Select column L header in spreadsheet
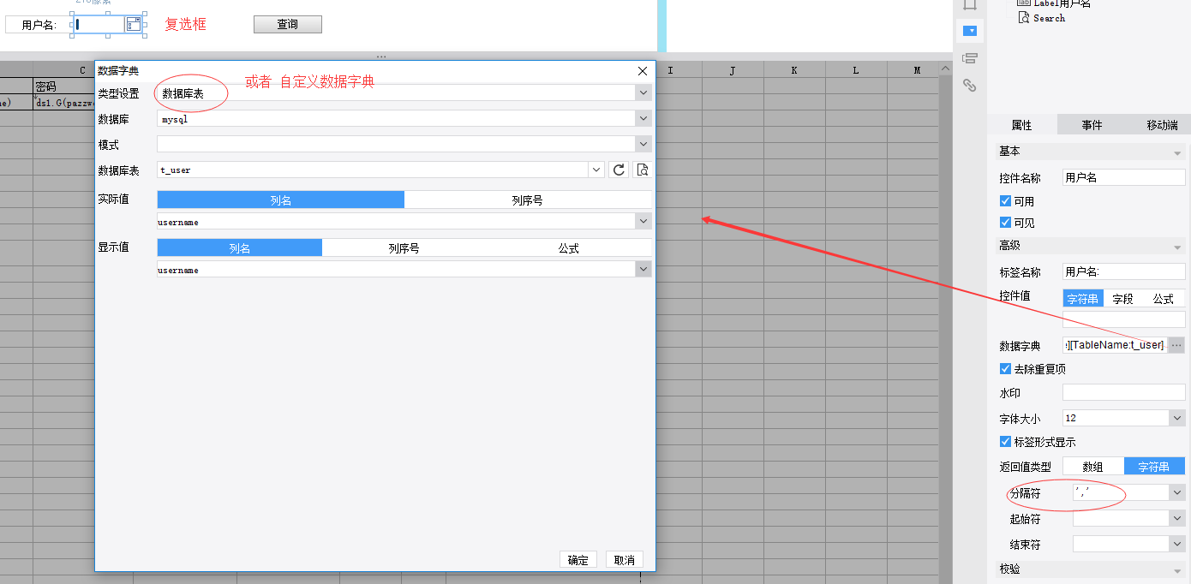Viewport: 1191px width, 584px height. tap(856, 70)
